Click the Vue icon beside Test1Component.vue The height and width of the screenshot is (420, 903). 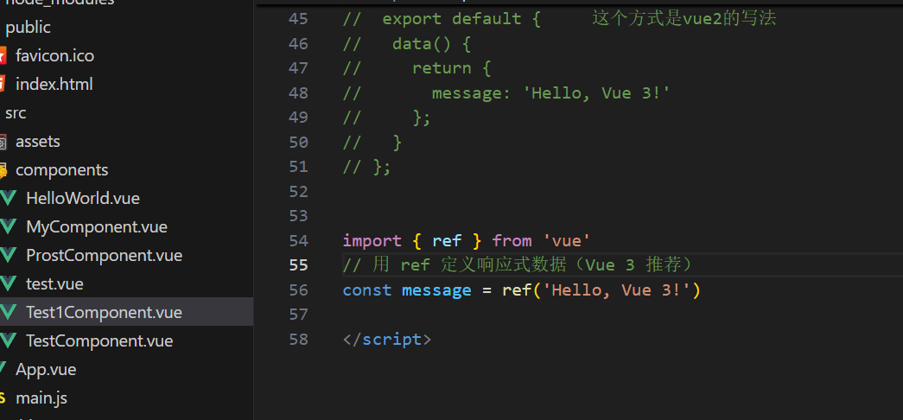point(8,312)
